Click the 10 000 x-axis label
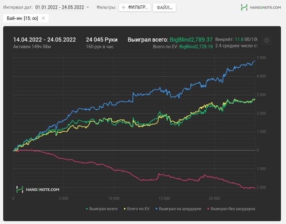Image resolution: width=286 pixels, height=224 pixels. [114, 198]
